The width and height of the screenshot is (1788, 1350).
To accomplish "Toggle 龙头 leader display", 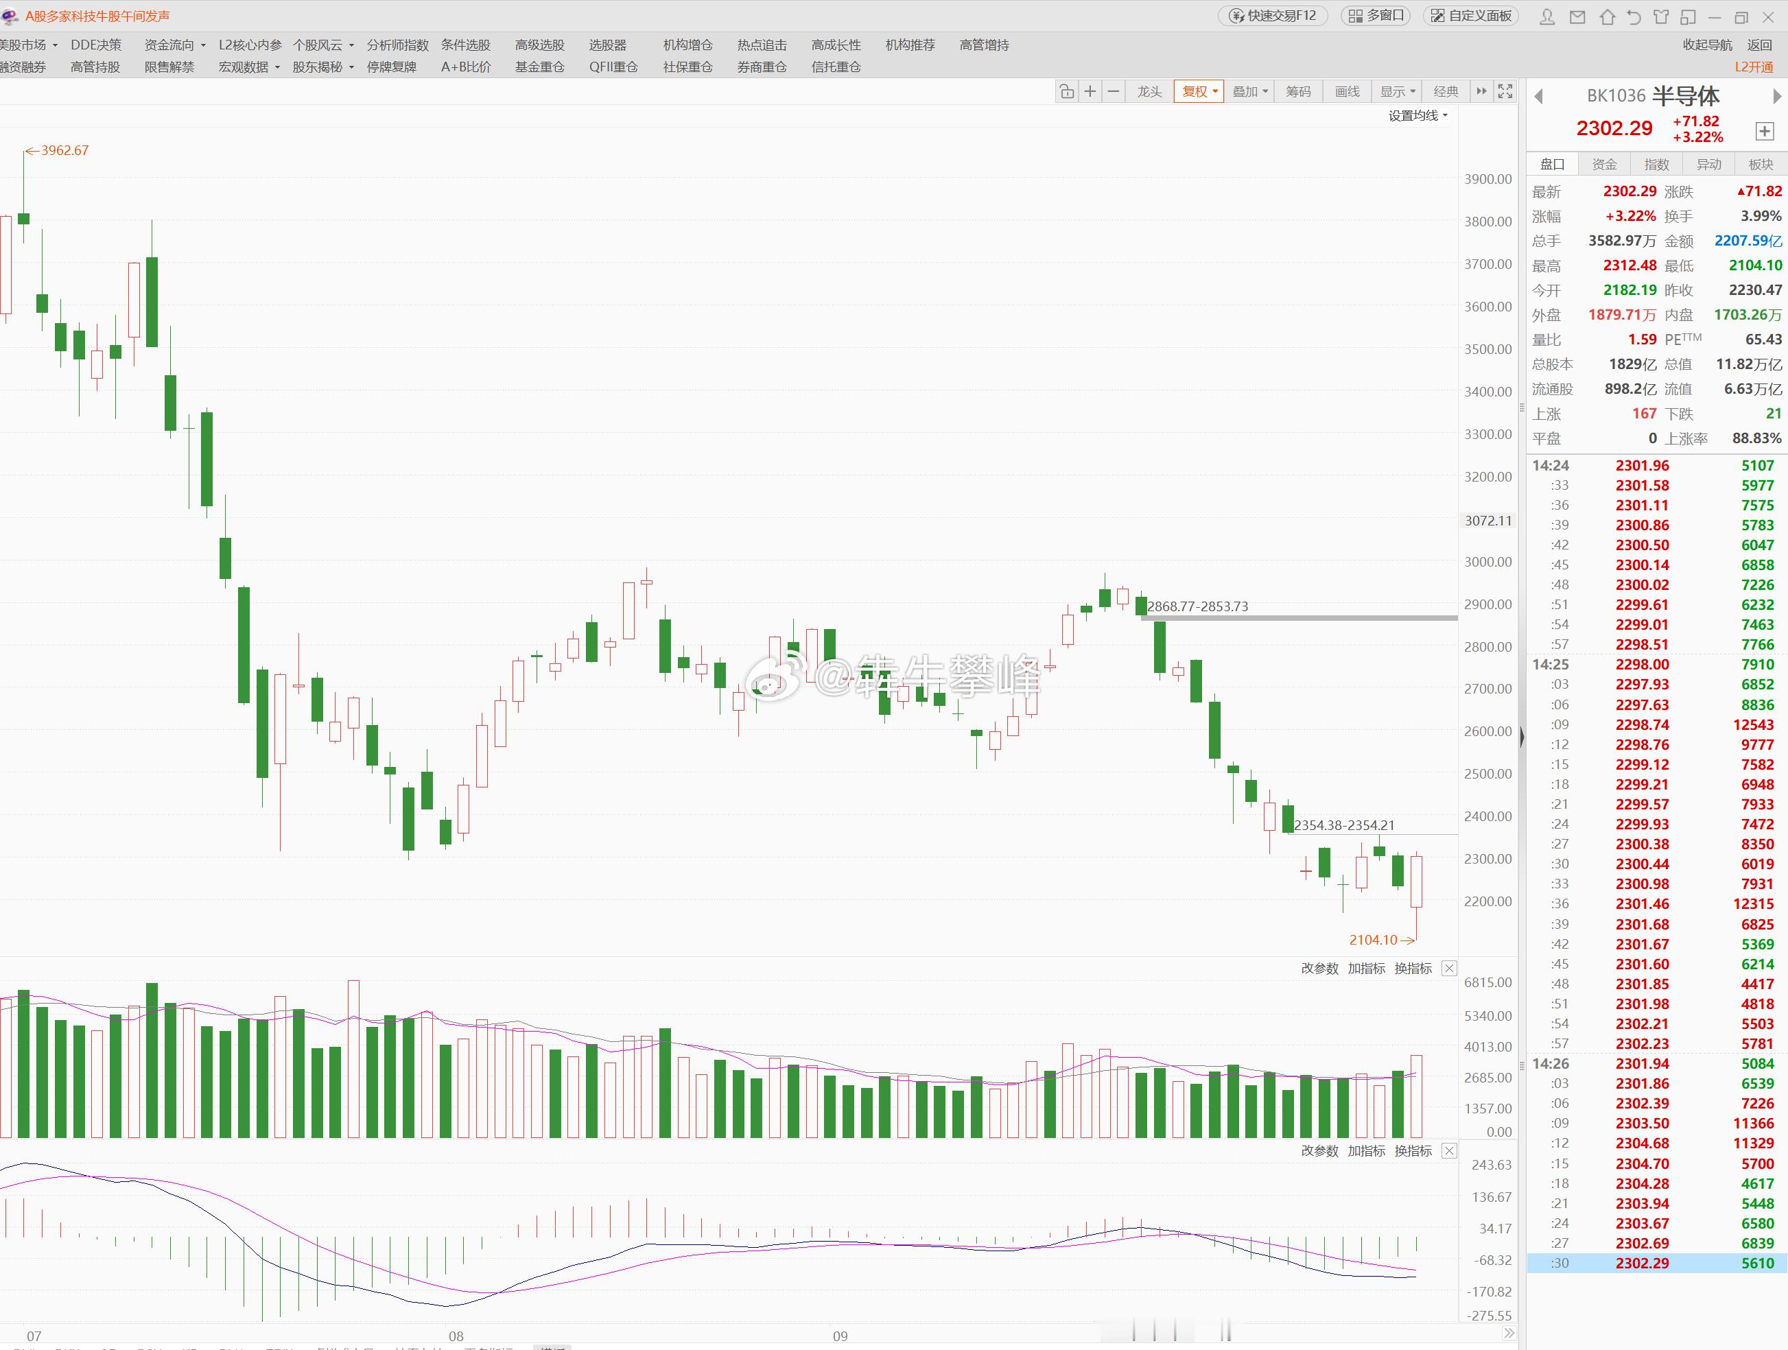I will tap(1149, 91).
